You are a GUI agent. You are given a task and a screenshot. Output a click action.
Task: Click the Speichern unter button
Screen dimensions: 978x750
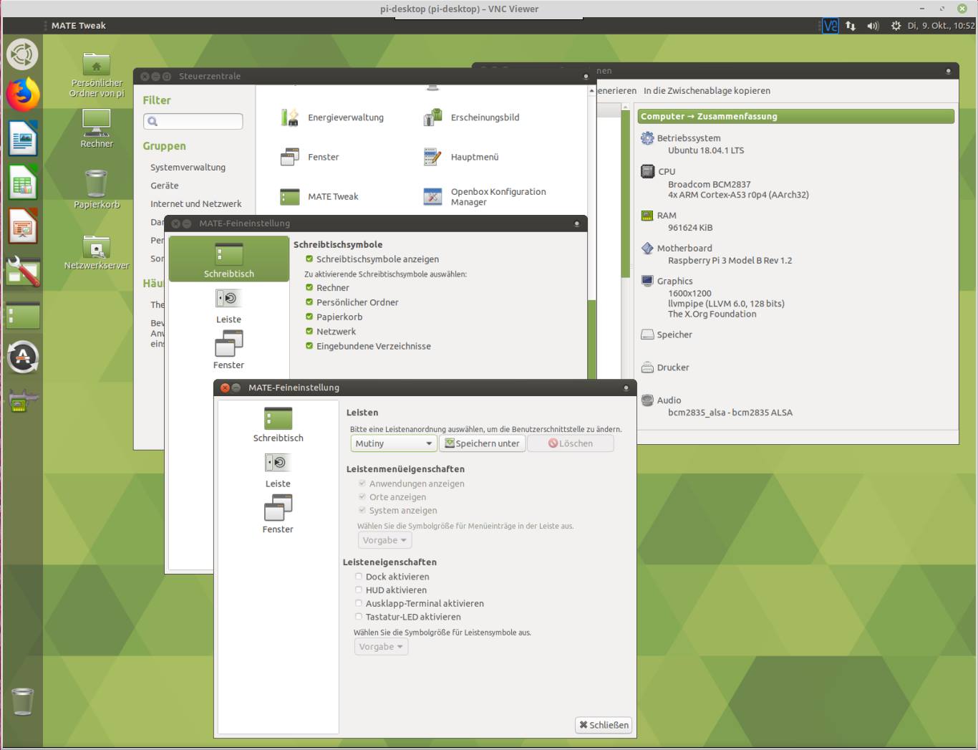[x=482, y=443]
